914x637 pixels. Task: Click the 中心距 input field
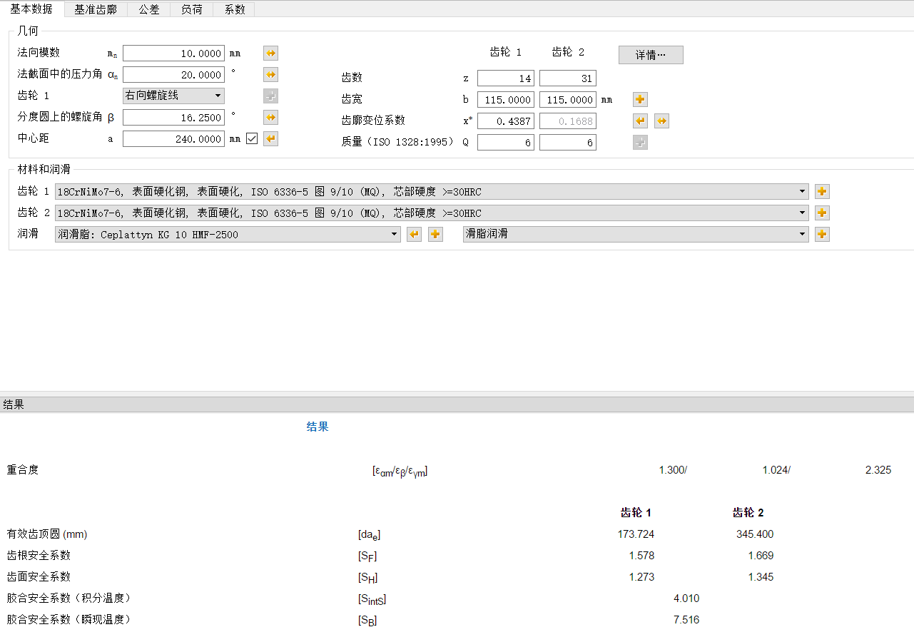coord(173,139)
